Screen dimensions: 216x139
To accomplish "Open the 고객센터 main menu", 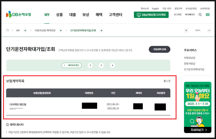I will click(116, 15).
